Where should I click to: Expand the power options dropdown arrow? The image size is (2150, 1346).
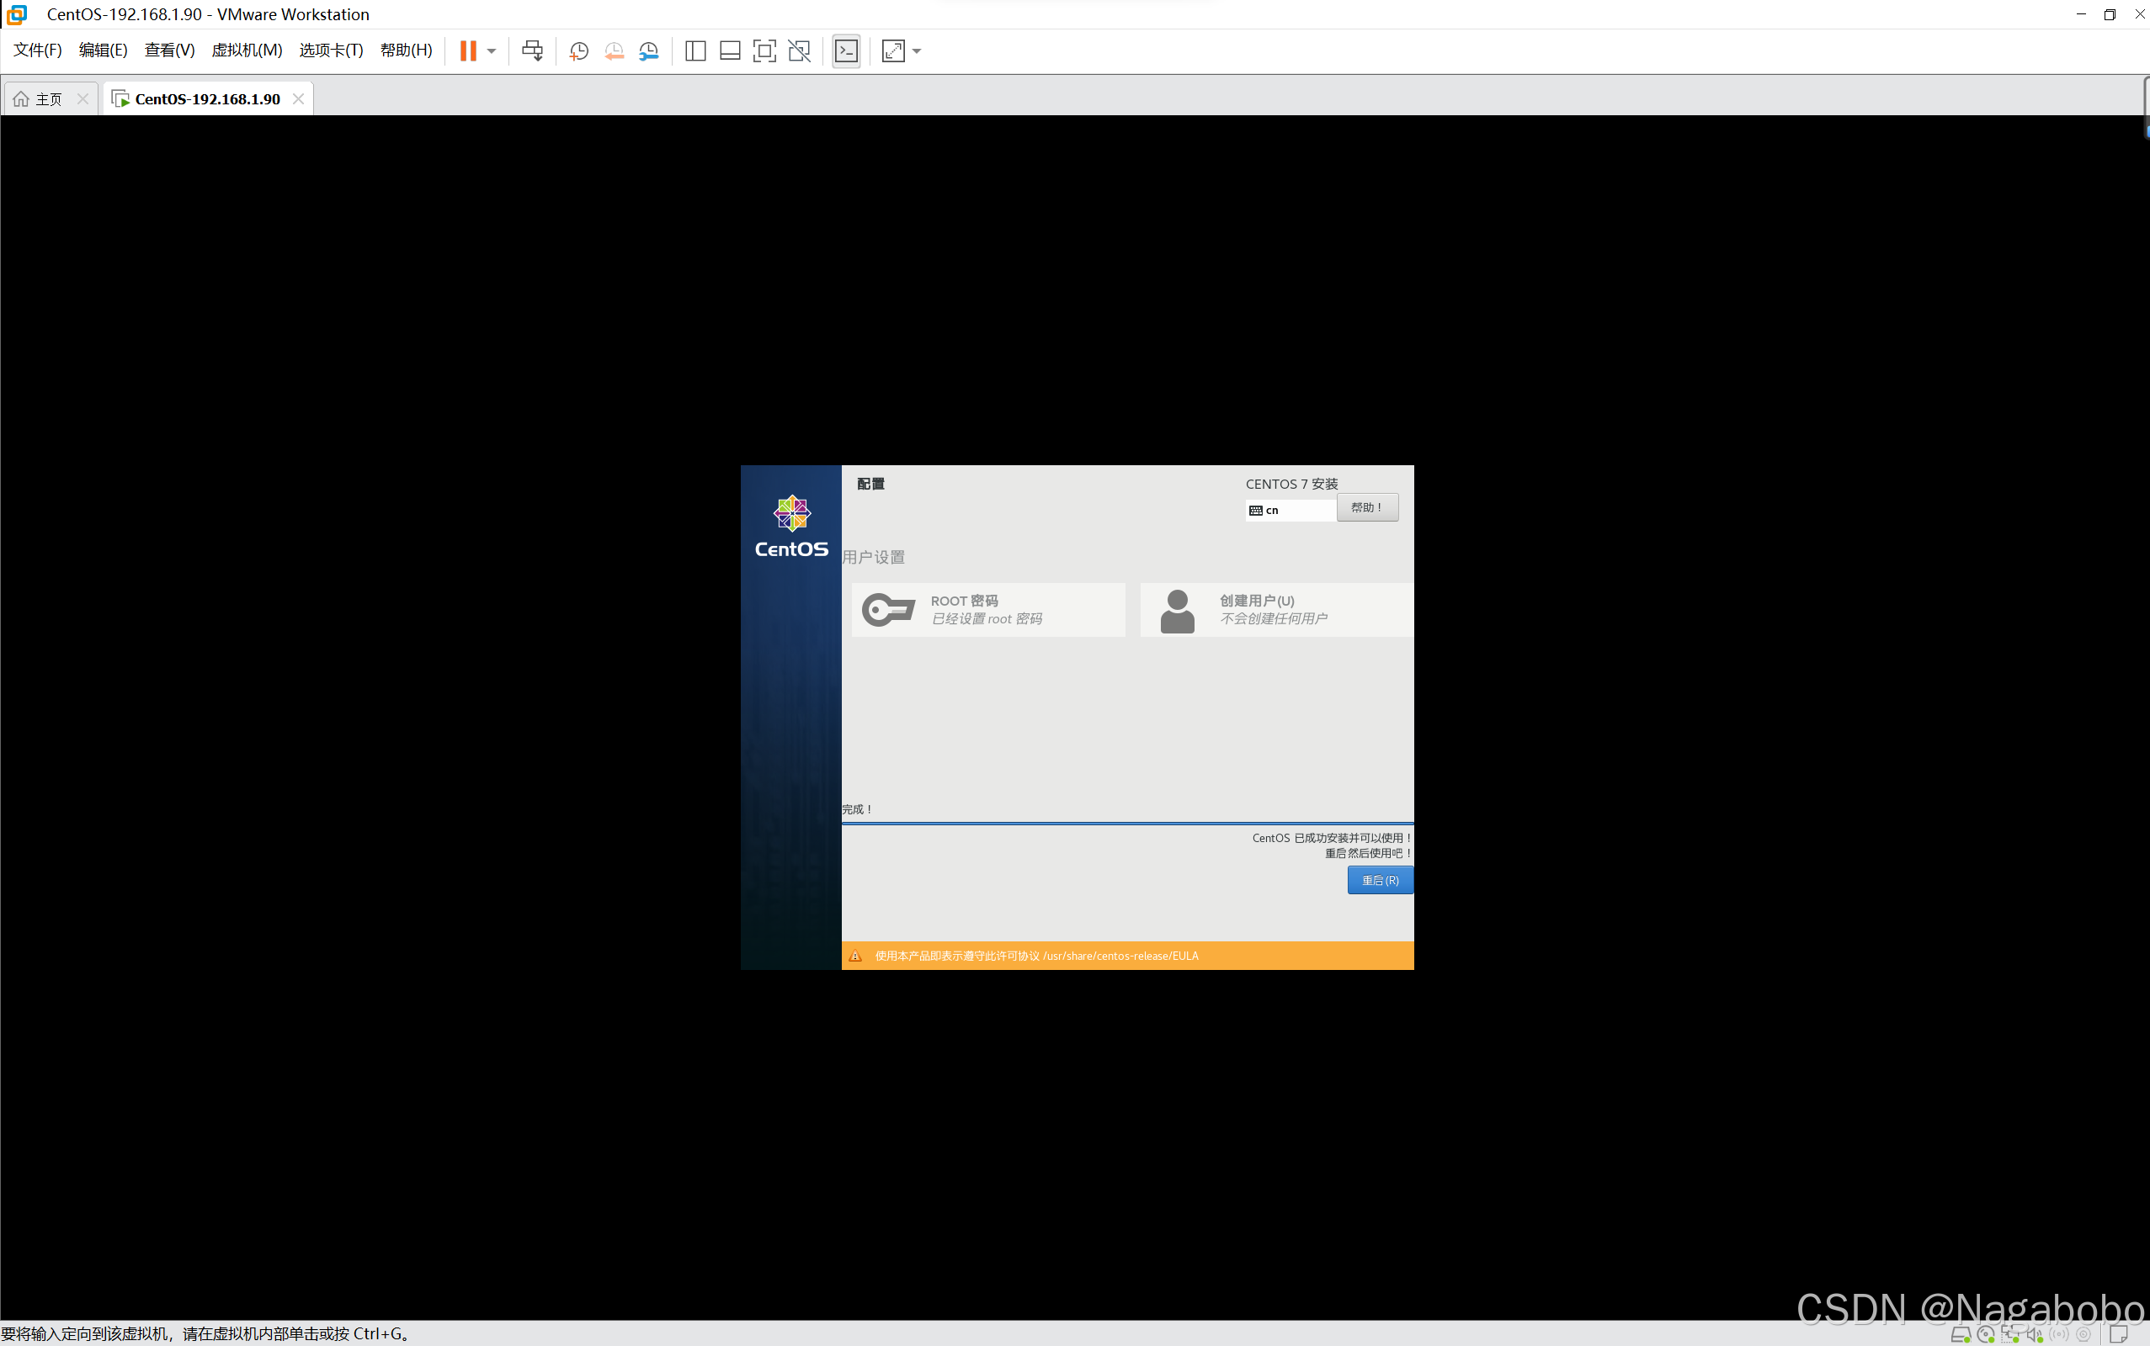point(492,50)
